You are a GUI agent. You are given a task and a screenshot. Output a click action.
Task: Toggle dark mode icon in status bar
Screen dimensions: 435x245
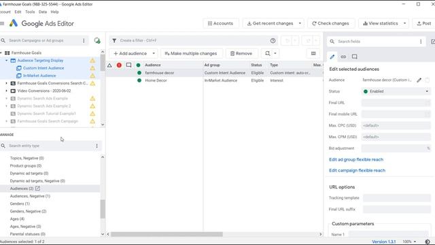pyautogui.click(x=428, y=242)
